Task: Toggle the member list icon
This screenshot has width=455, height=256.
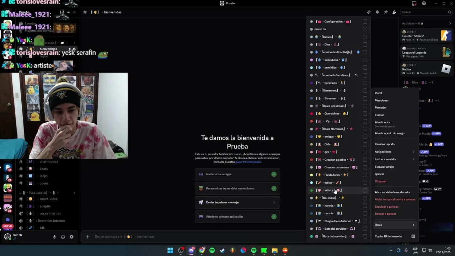Action: 394,12
